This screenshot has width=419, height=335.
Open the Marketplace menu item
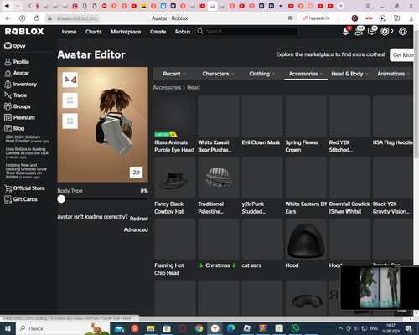click(126, 32)
